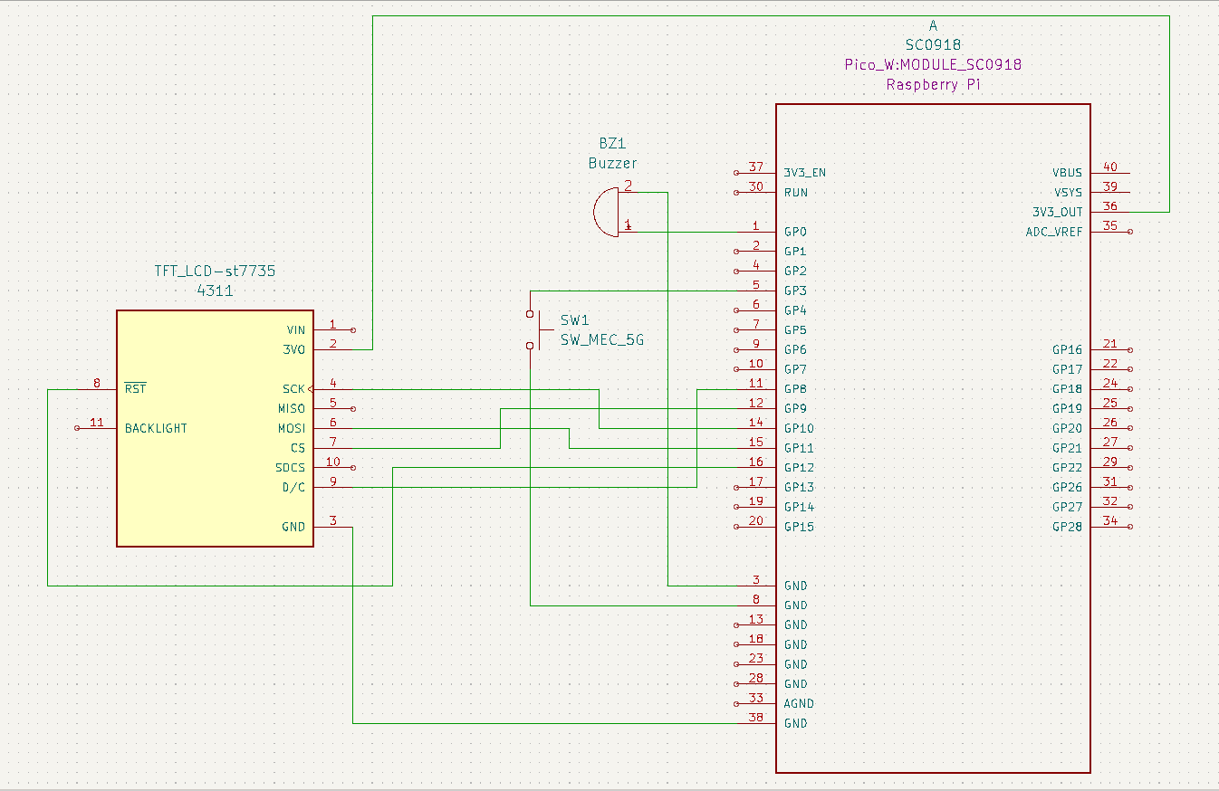
Task: Click the Buzzer value label
Action: click(612, 163)
